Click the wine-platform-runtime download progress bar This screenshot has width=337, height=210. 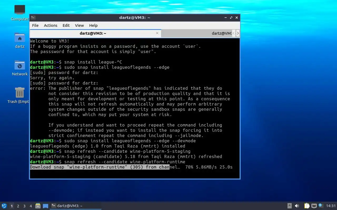100,167
